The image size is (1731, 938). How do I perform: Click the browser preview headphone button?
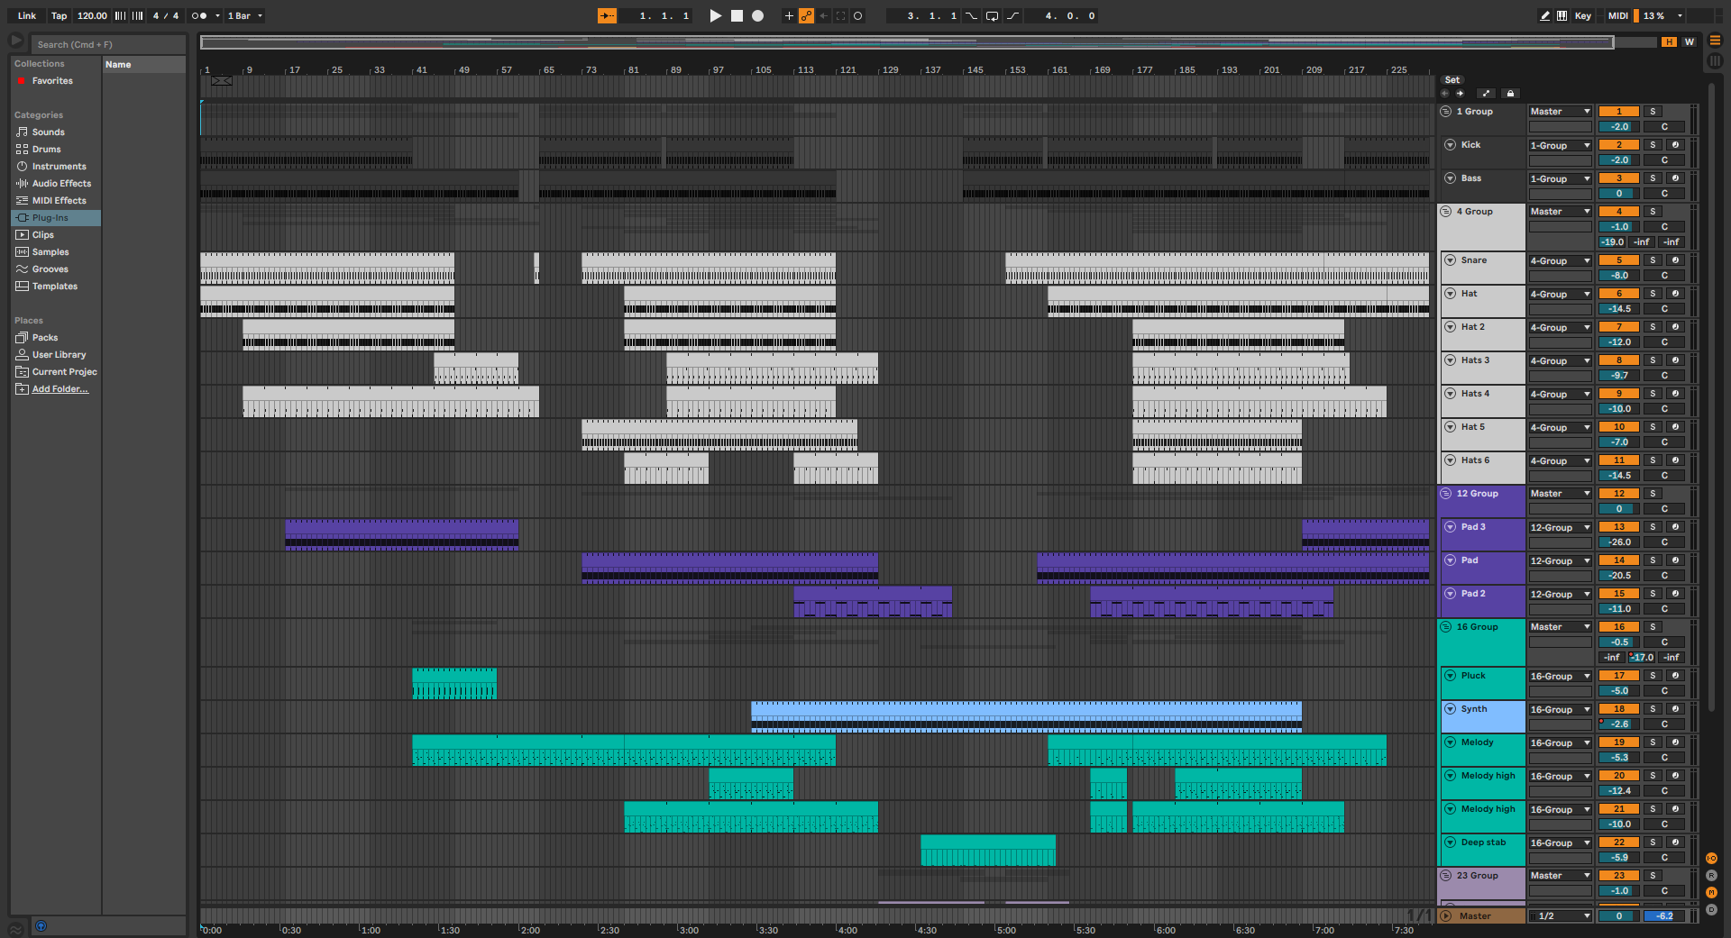[x=41, y=925]
